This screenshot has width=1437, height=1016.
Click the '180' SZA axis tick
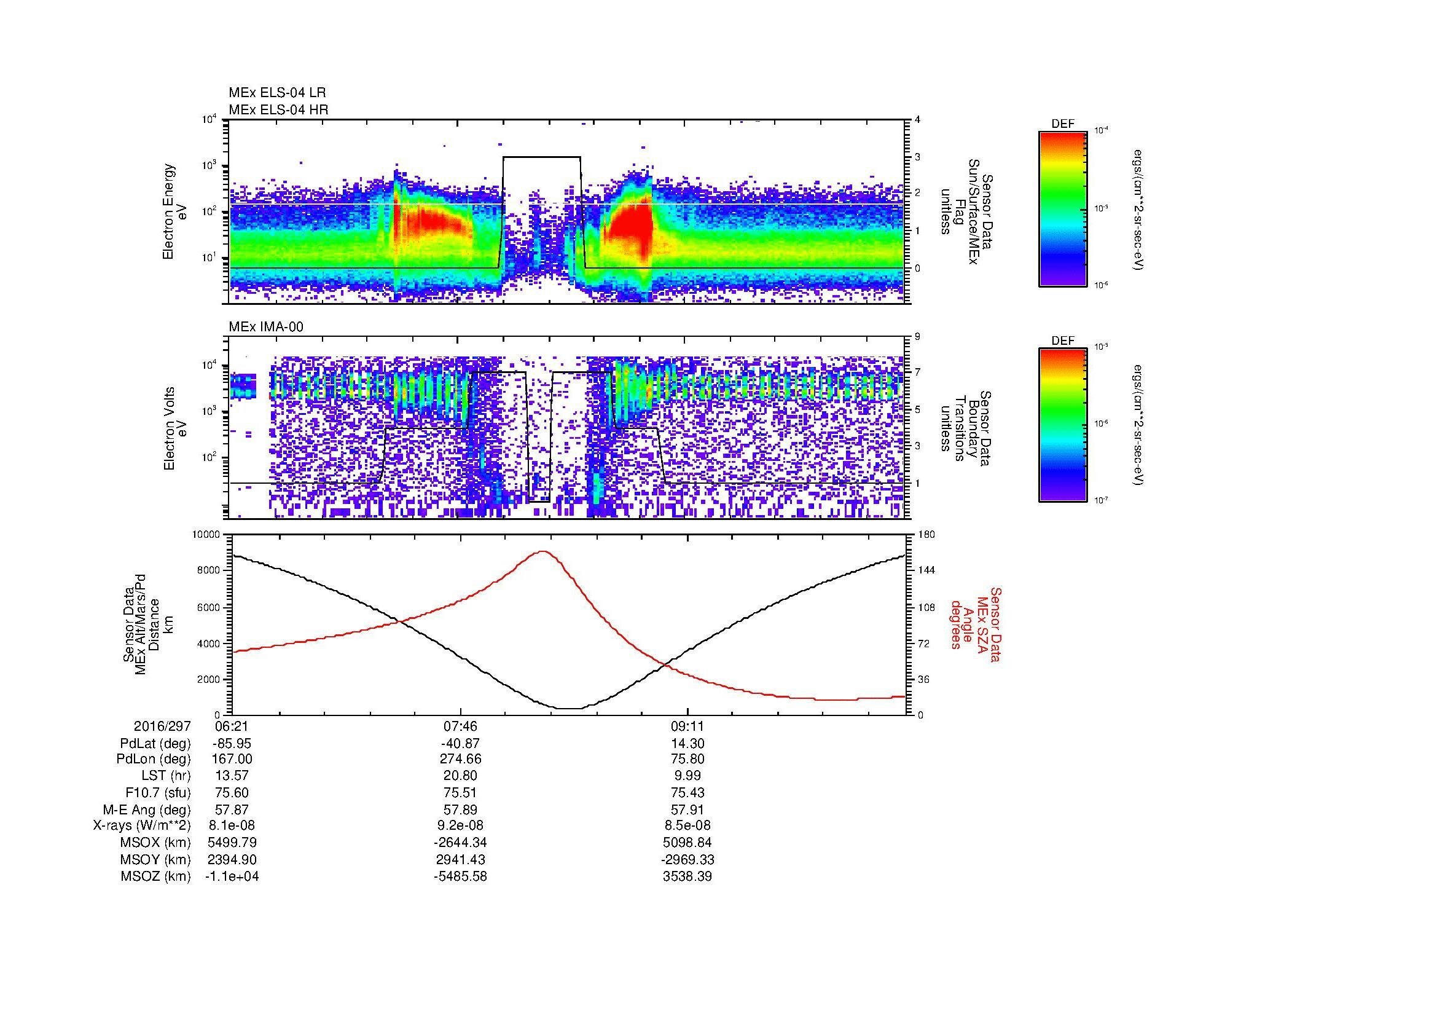tap(928, 535)
